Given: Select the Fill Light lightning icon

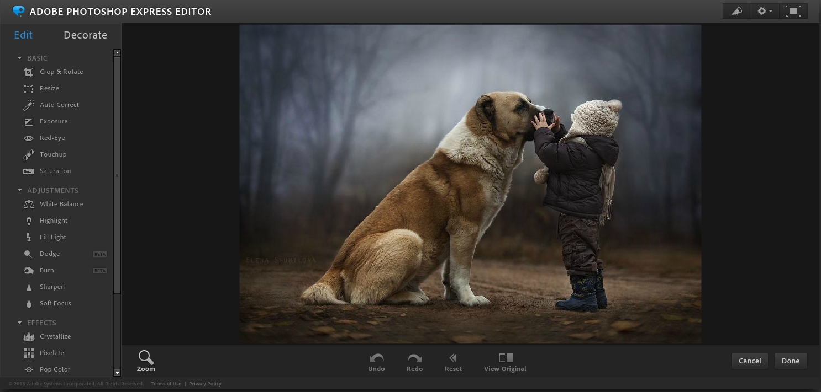Looking at the screenshot, I should 29,237.
